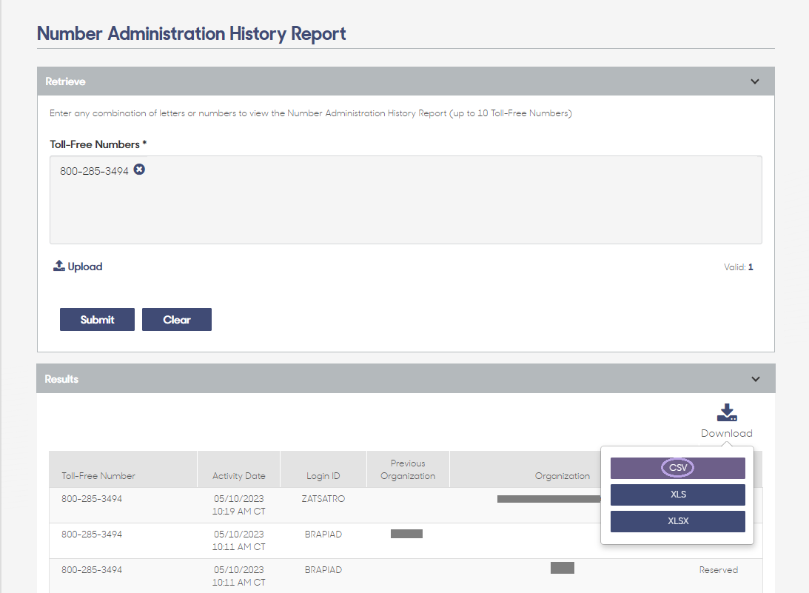This screenshot has height=593, width=809.
Task: Click the Previous Organization column header
Action: (x=408, y=469)
